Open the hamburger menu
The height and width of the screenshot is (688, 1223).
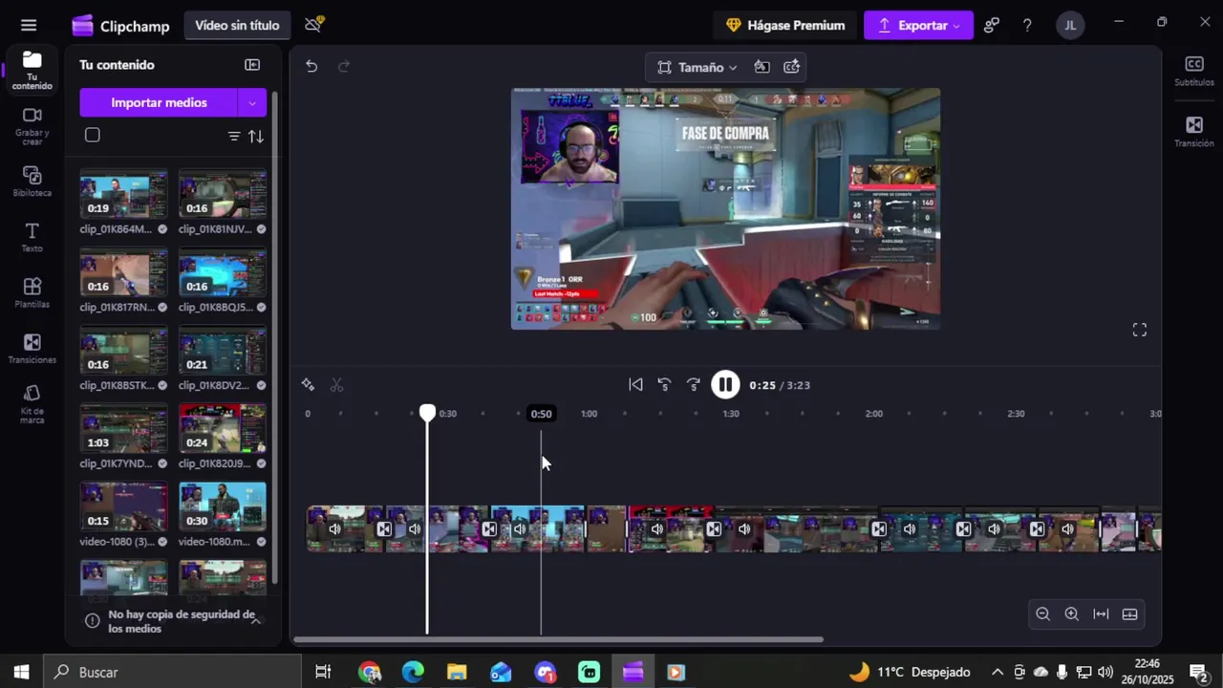pos(29,26)
